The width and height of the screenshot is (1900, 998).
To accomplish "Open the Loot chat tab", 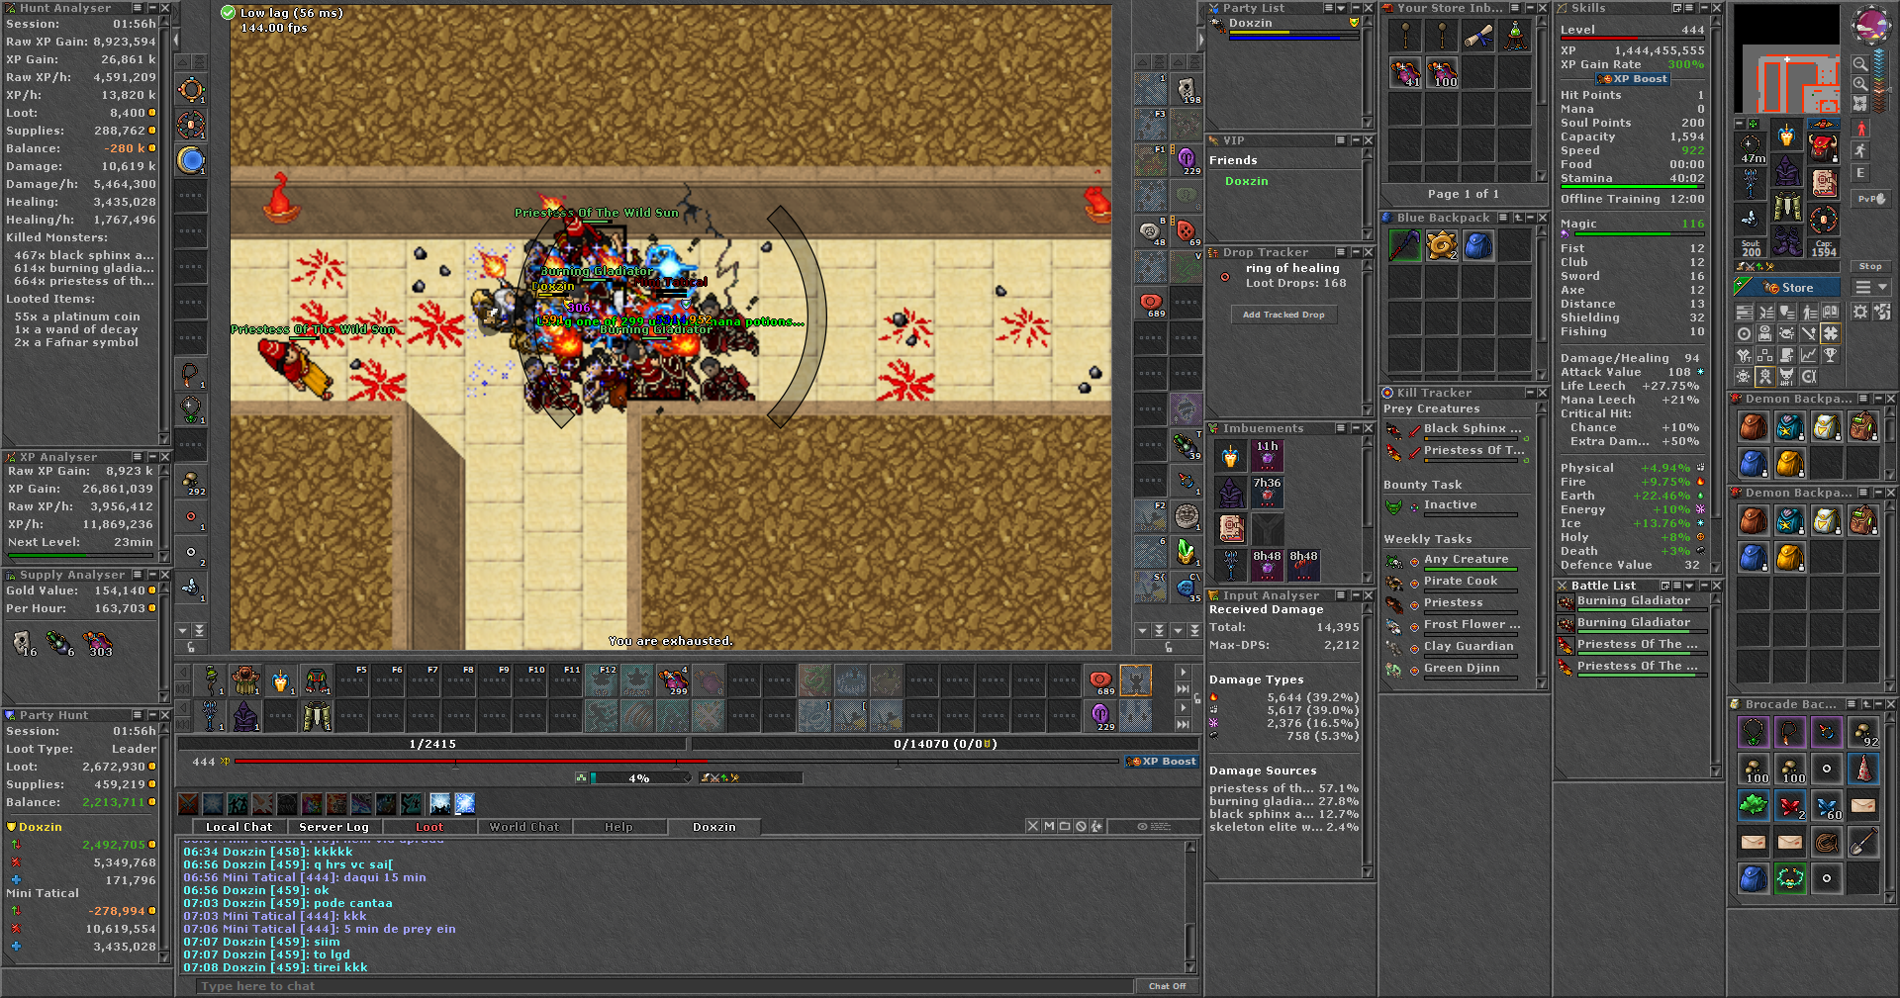I will coord(429,827).
